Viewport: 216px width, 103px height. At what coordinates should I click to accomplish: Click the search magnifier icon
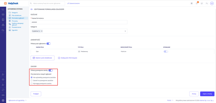(31, 3)
